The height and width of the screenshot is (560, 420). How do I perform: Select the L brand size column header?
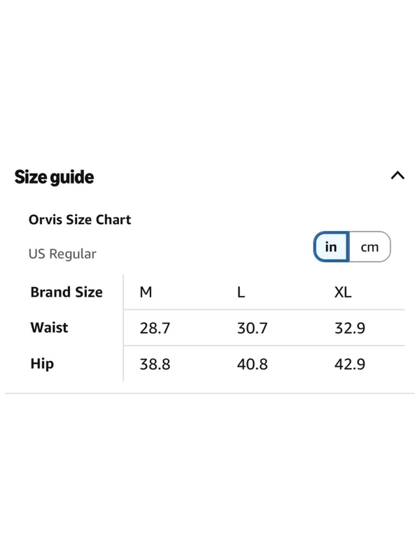(241, 292)
